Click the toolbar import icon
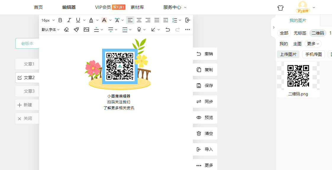Image resolution: width=332 pixels, height=170 pixels. (188, 20)
